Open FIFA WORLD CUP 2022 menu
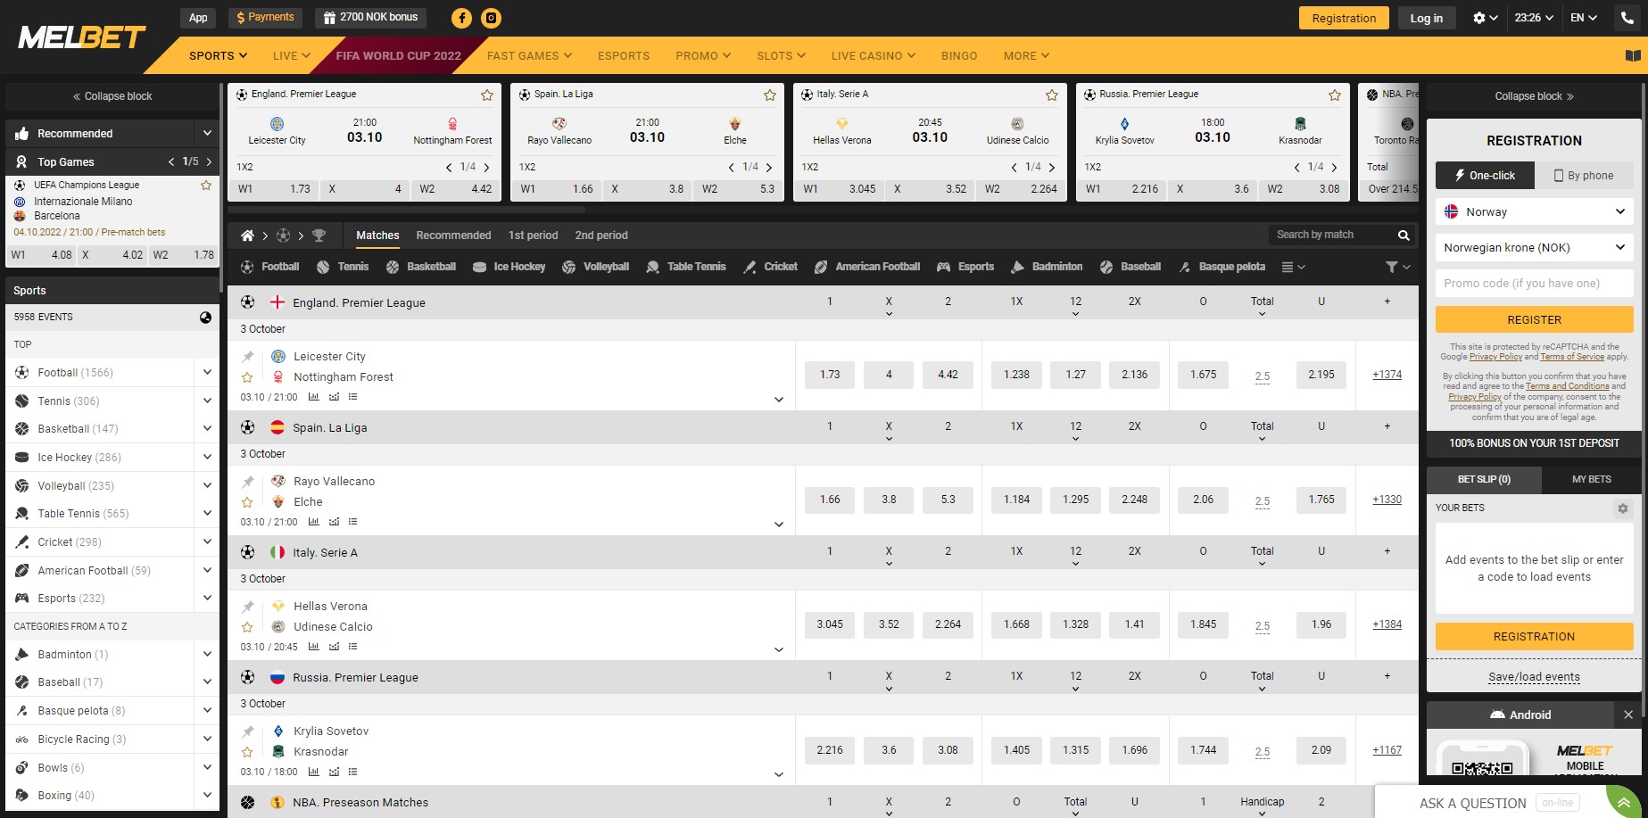 point(398,55)
